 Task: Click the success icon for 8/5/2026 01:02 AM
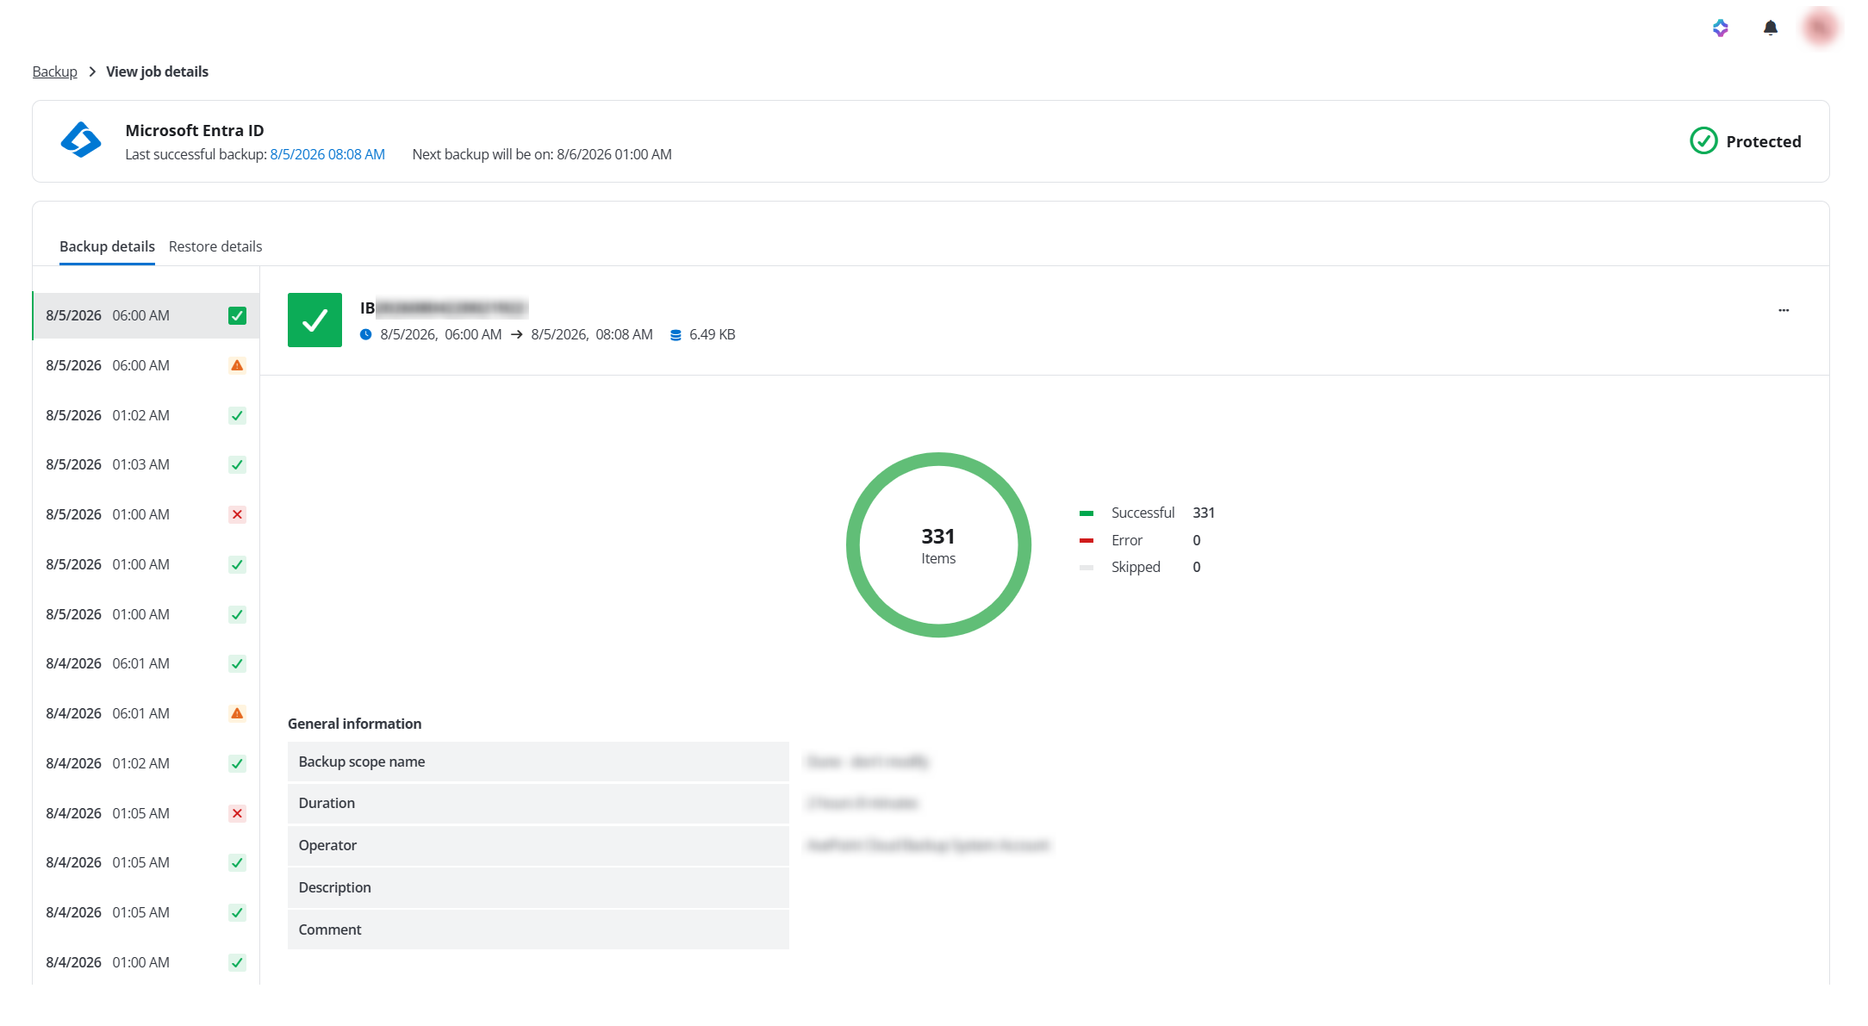point(237,416)
